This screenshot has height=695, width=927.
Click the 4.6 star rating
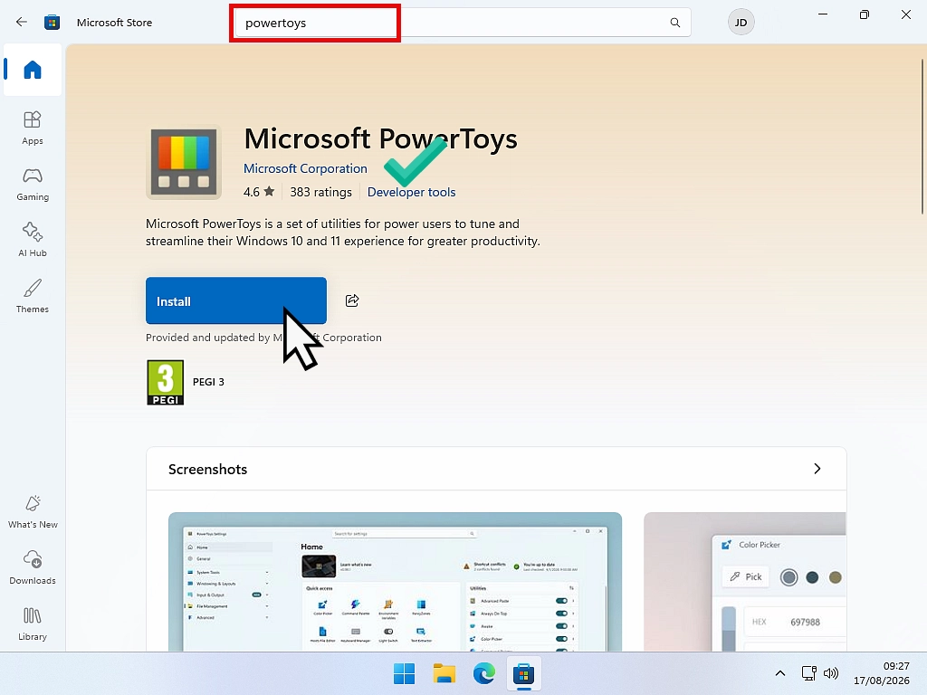(x=259, y=192)
